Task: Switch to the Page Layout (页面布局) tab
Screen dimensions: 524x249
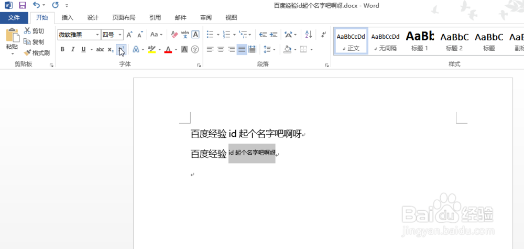Action: (124, 18)
